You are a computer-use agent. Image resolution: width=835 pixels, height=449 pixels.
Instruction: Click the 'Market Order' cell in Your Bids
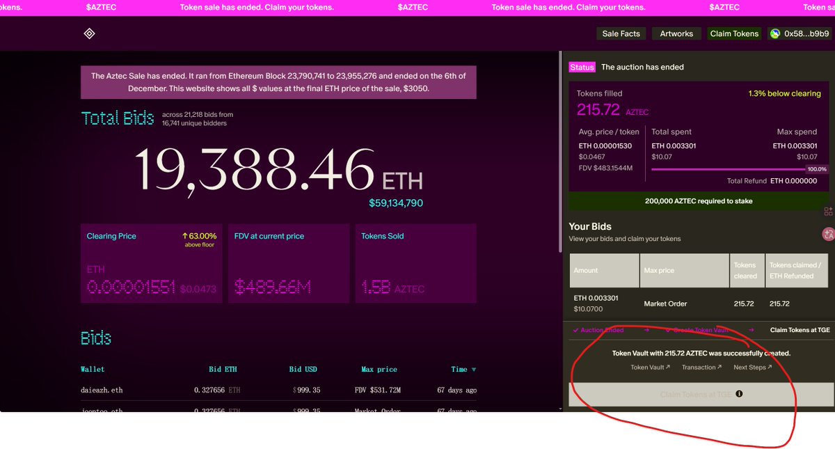tap(664, 304)
